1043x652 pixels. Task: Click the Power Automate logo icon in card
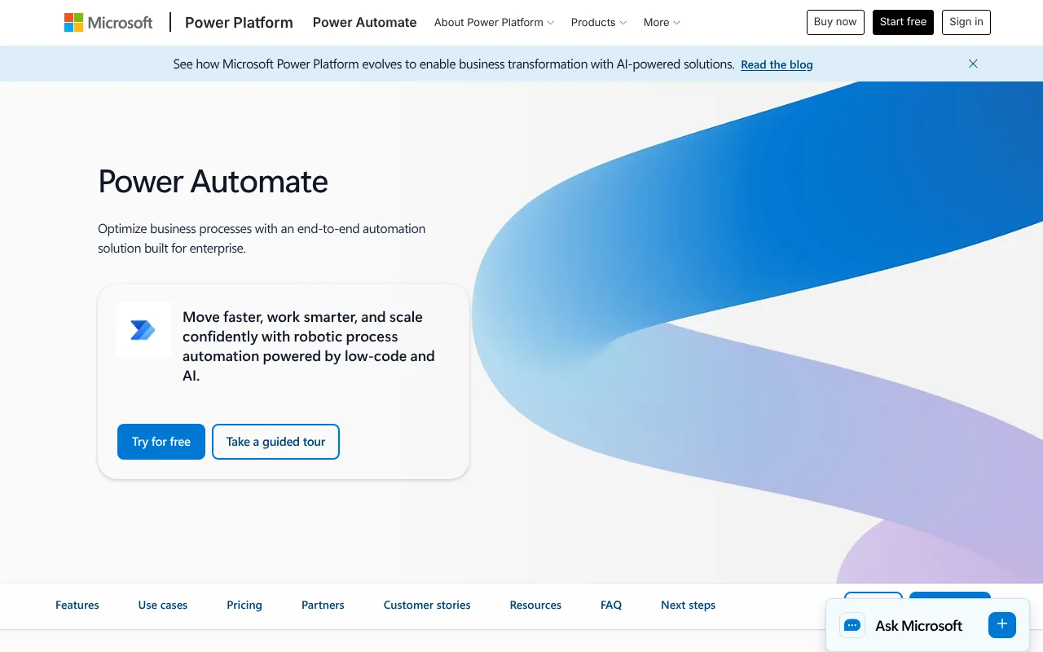click(143, 329)
